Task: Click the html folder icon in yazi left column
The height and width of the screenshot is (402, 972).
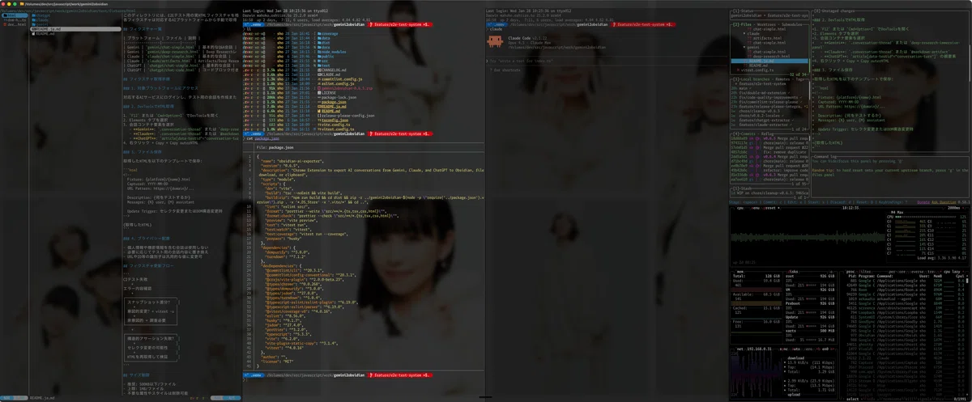Action: 6,15
